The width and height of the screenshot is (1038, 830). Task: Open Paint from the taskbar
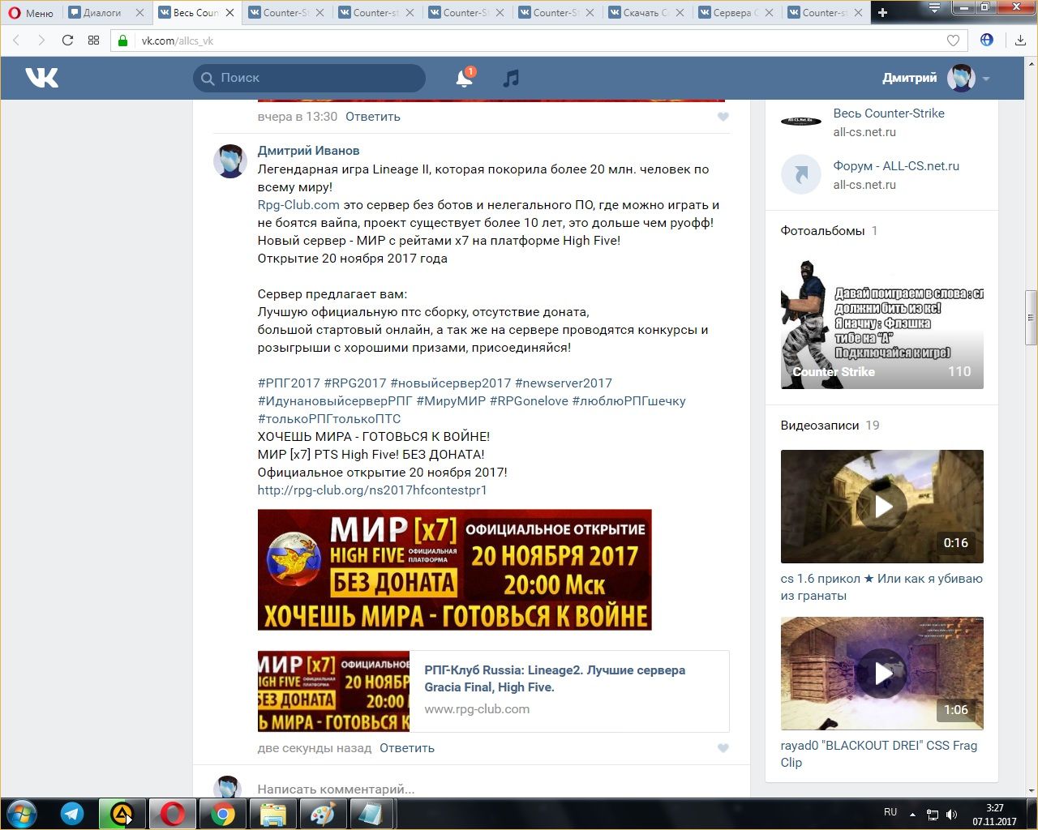pyautogui.click(x=323, y=814)
